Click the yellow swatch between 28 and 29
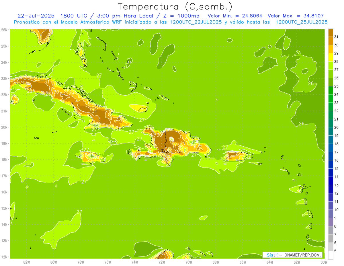 pos(331,57)
